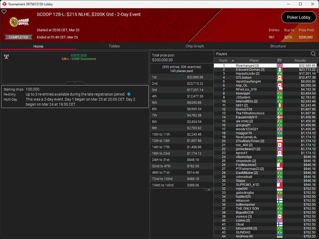
Task: Click the broadcast antenna icon
Action: pos(6,57)
